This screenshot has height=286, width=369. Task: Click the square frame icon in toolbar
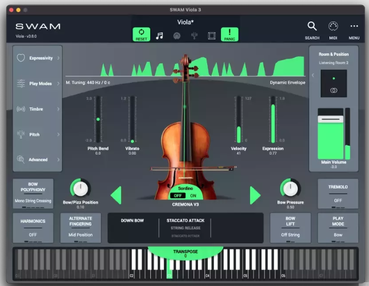click(212, 36)
